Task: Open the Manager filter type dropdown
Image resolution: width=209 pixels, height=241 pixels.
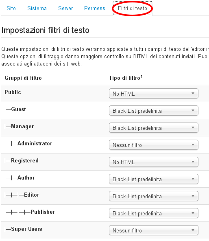Action: 154,127
